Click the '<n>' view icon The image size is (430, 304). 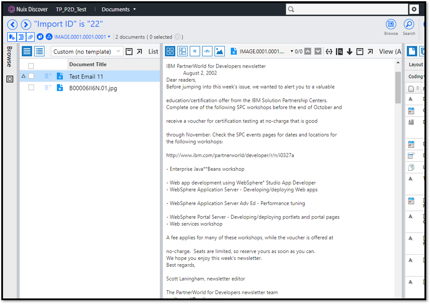pyautogui.click(x=207, y=51)
